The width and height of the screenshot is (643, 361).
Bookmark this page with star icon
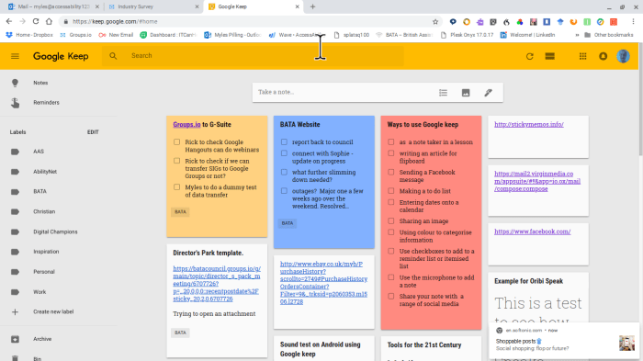click(x=435, y=22)
